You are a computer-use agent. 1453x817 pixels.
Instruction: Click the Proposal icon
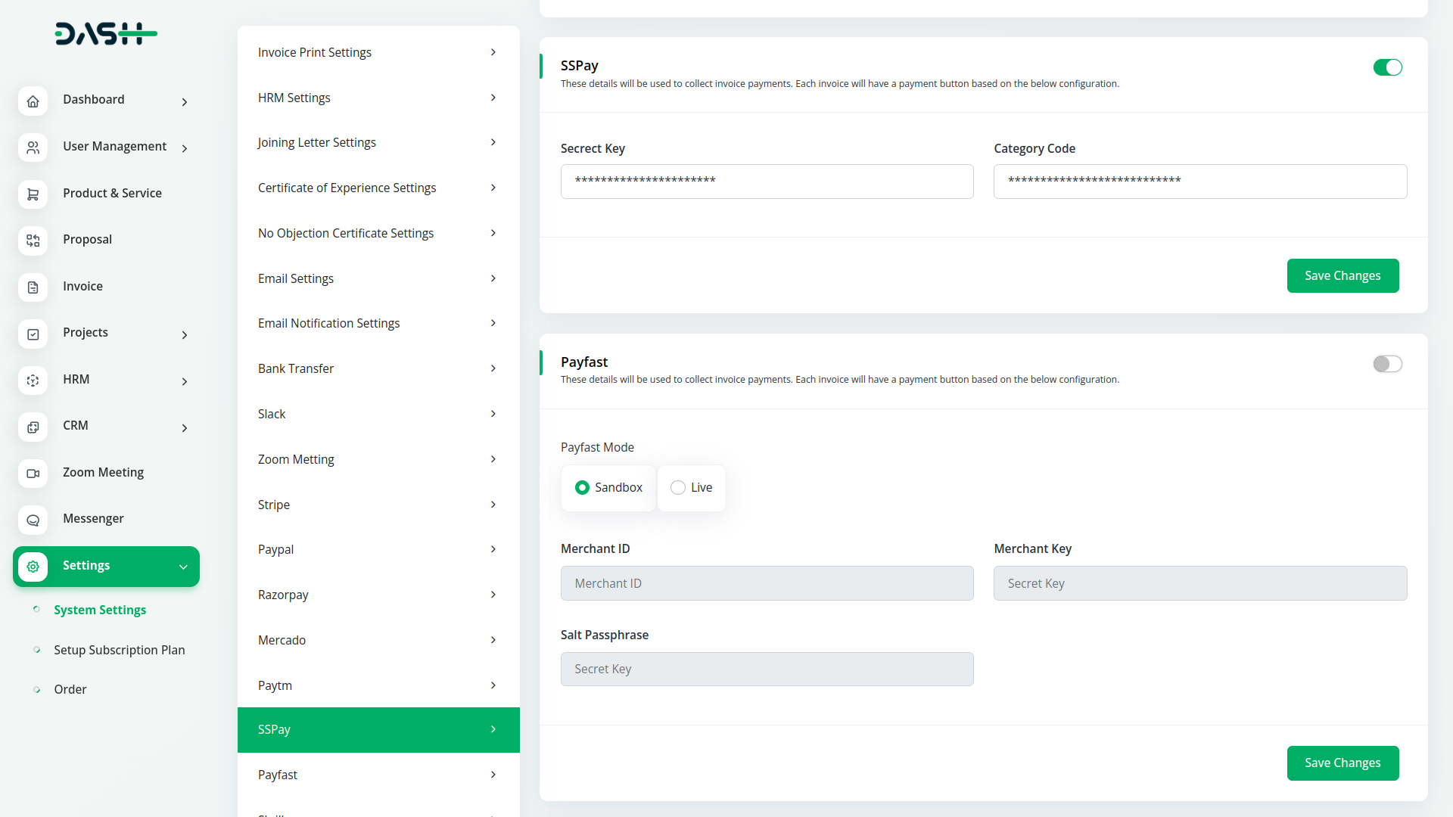point(33,241)
